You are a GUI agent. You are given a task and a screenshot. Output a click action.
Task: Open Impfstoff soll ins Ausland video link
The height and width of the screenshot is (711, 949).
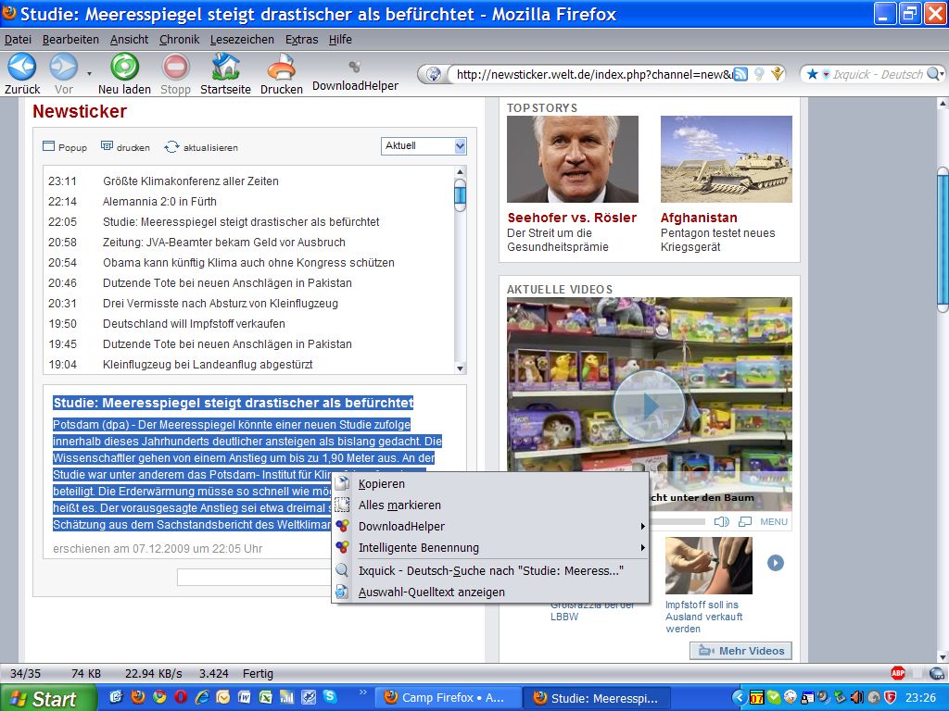(704, 617)
